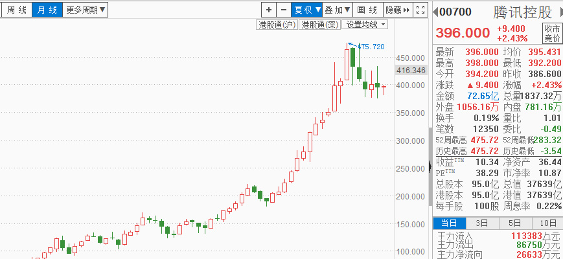Click the 450.000 price axis label
The width and height of the screenshot is (563, 259).
tap(410, 58)
